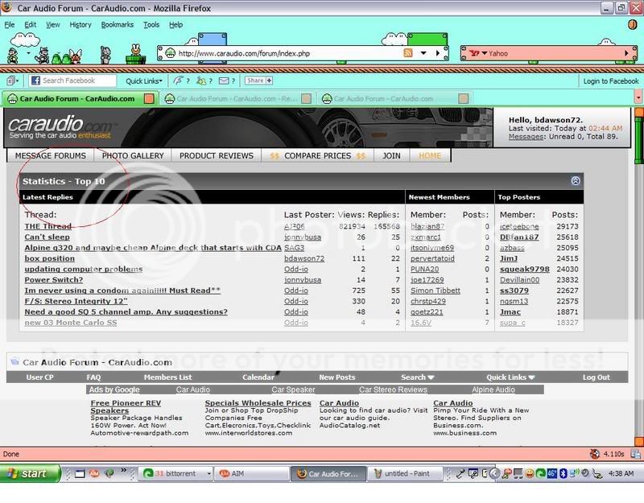Open the File menu
This screenshot has height=503, width=644.
pyautogui.click(x=10, y=25)
